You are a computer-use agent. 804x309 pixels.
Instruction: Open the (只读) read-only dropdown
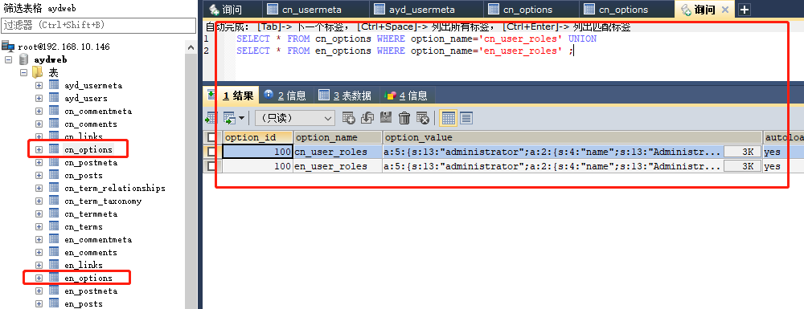pos(295,118)
